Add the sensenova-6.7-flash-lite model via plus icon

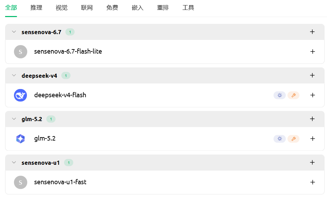click(x=312, y=52)
